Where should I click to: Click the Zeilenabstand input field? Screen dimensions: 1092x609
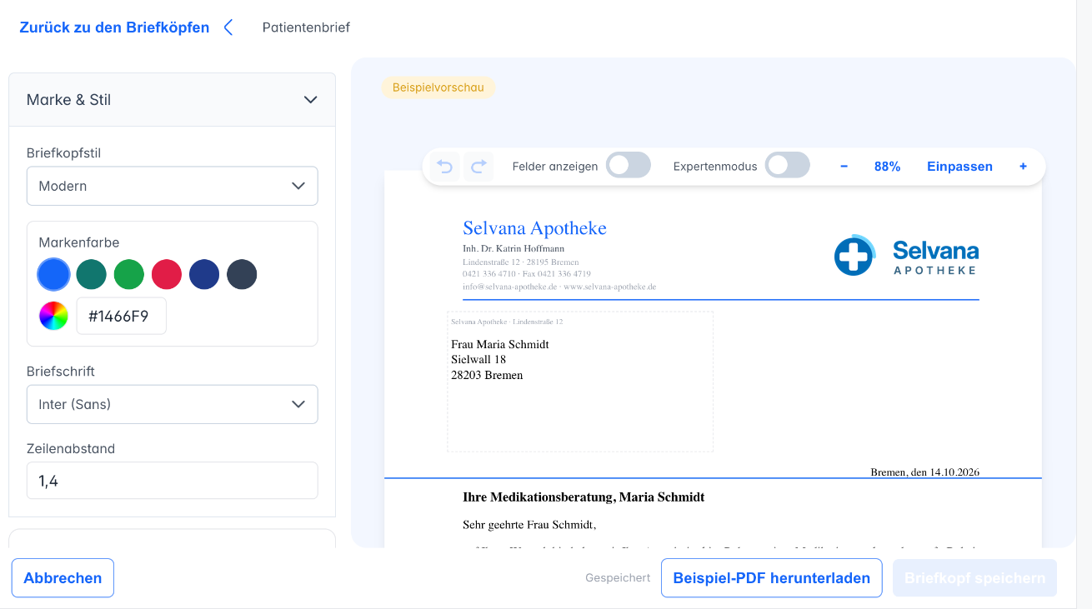pos(172,481)
